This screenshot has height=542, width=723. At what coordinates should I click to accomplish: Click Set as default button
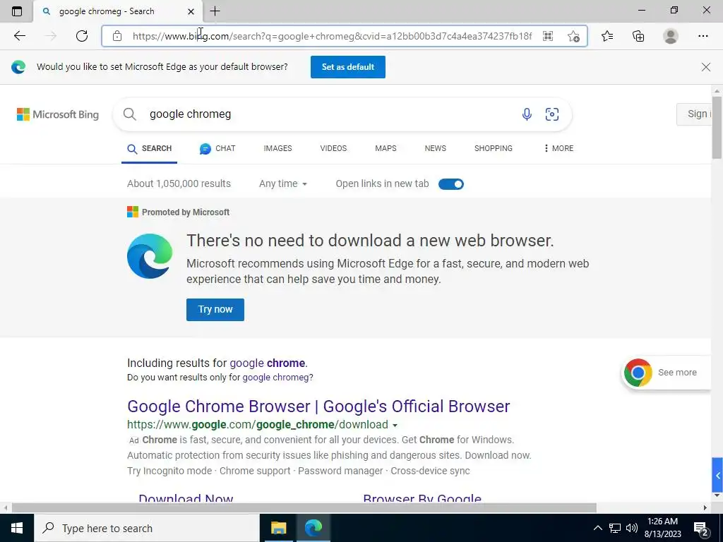347,67
